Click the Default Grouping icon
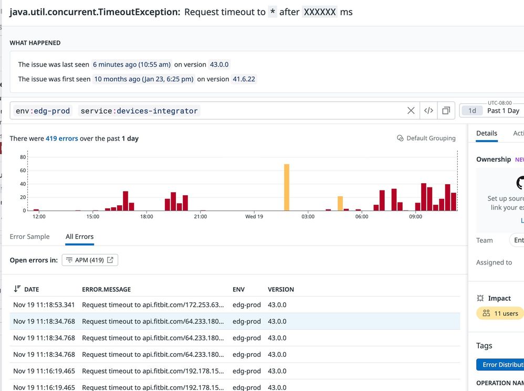Image resolution: width=524 pixels, height=391 pixels. pos(401,139)
